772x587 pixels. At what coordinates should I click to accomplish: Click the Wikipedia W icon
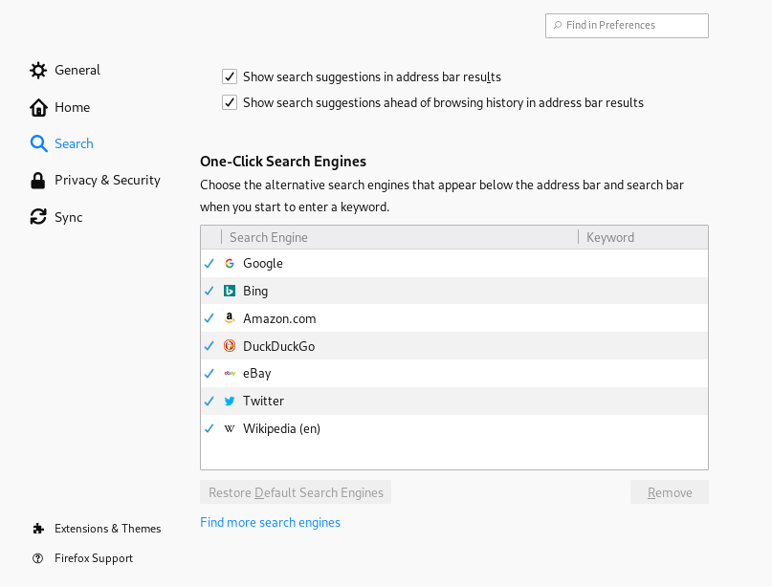230,429
